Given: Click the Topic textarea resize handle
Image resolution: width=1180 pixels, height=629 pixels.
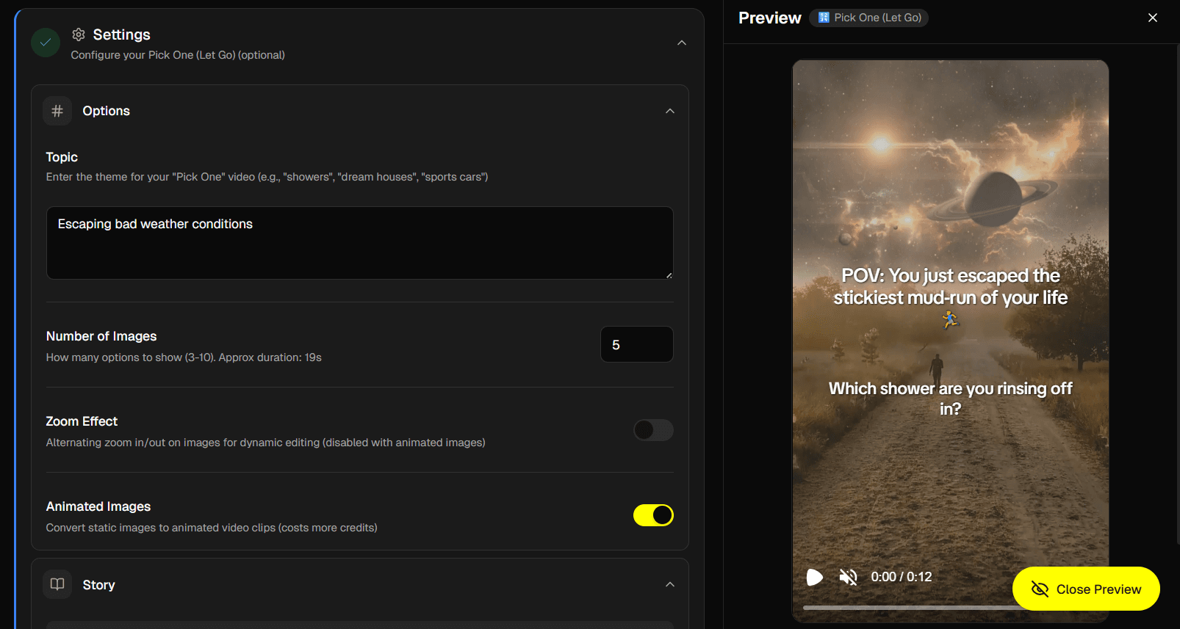Looking at the screenshot, I should coord(669,275).
